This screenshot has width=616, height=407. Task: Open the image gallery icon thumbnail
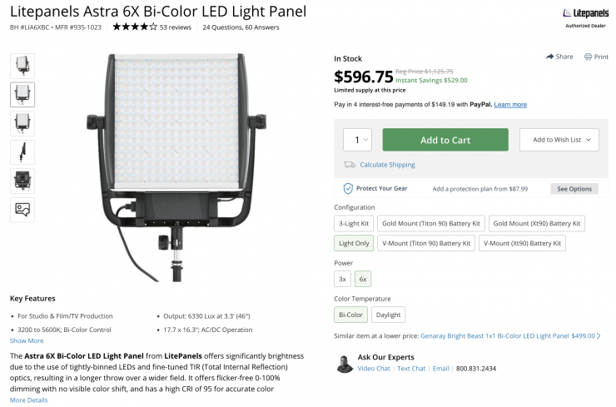22,209
